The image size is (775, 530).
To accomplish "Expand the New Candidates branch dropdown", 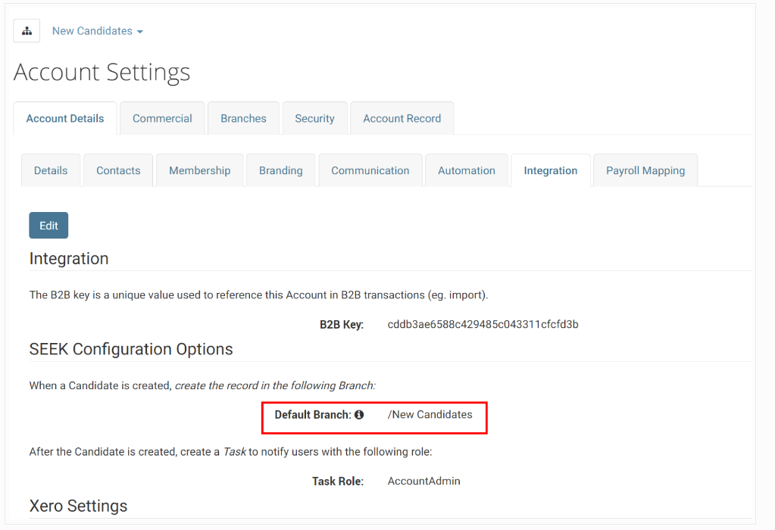I will pos(97,31).
